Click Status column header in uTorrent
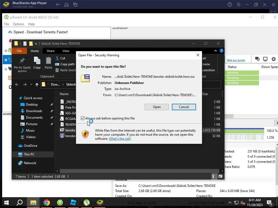278x208 pixels. 232,67
